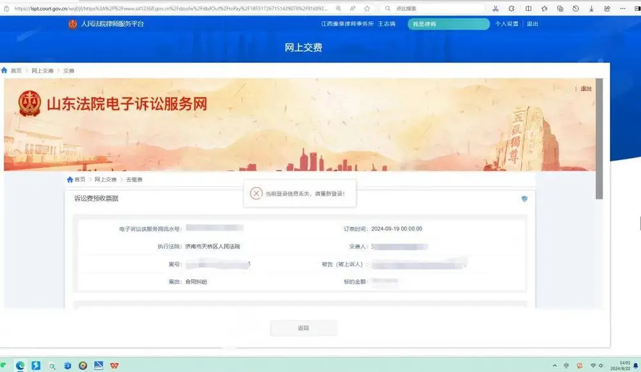Click the address bar URL
Image resolution: width=641 pixels, height=372 pixels.
(x=171, y=8)
